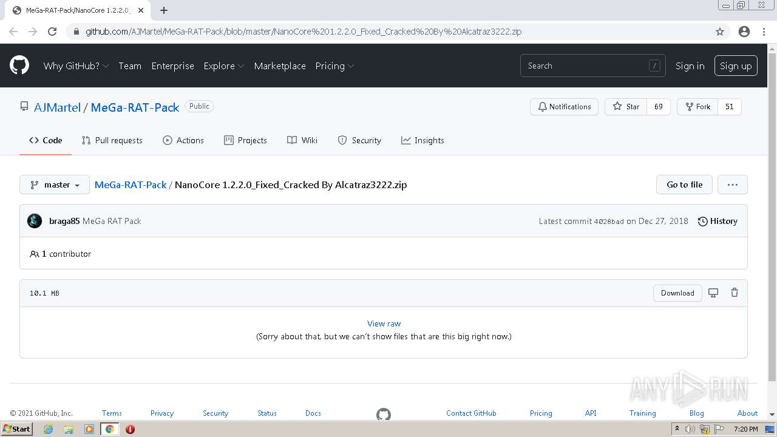The width and height of the screenshot is (777, 437).
Task: Show hidden tray icons arrow
Action: (677, 429)
